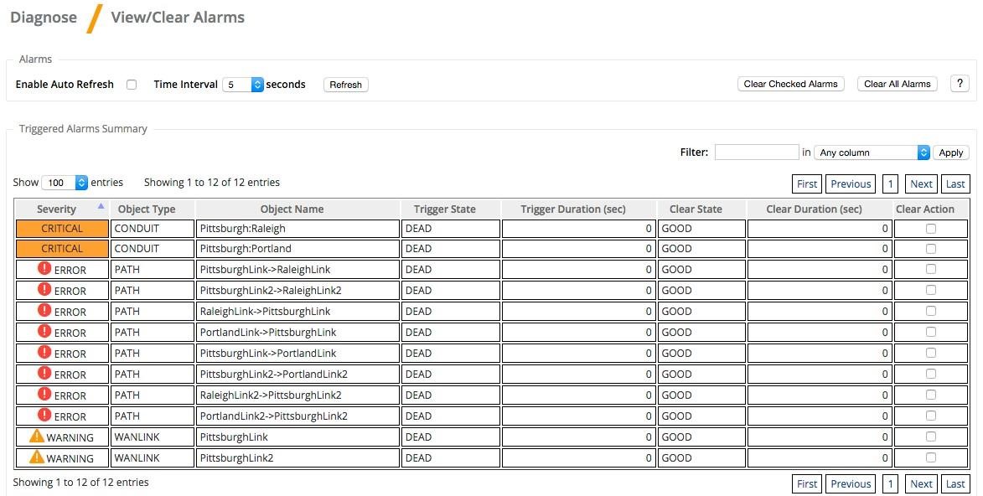Viewport: 983px width, 496px height.
Task: Tick clear checkbox for PittsburghLink2->RaleighLink2 path
Action: (931, 291)
